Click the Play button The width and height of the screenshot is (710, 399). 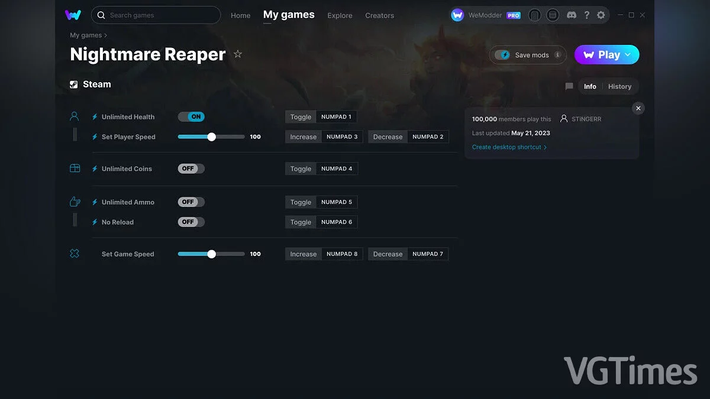pos(607,55)
